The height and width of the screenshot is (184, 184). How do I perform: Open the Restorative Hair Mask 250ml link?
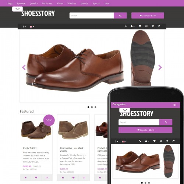point(72,149)
